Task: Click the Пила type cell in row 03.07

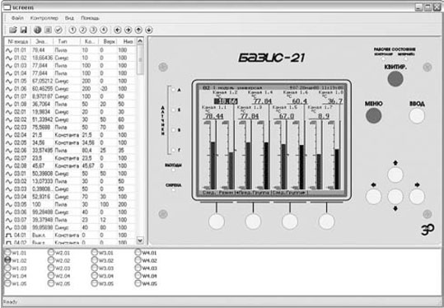Action: 67,220
